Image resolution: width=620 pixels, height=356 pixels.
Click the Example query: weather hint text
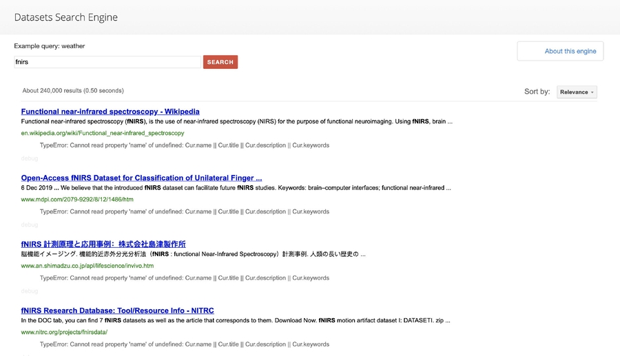click(x=50, y=46)
